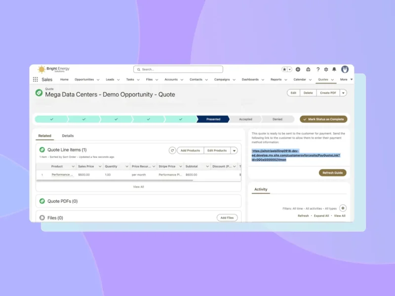Expand the Quotes tab dropdown
The width and height of the screenshot is (395, 296).
click(332, 79)
